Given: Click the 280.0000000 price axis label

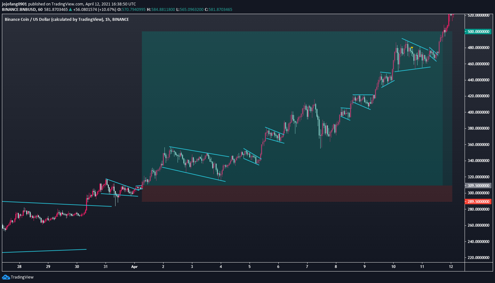Looking at the screenshot, I should pyautogui.click(x=478, y=209).
